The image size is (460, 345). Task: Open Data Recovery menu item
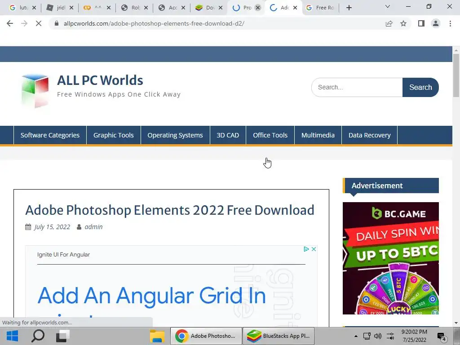coord(370,135)
